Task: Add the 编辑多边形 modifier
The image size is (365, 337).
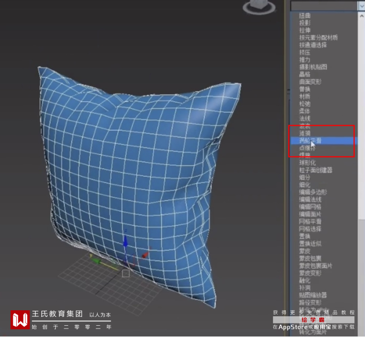Action: tap(313, 192)
